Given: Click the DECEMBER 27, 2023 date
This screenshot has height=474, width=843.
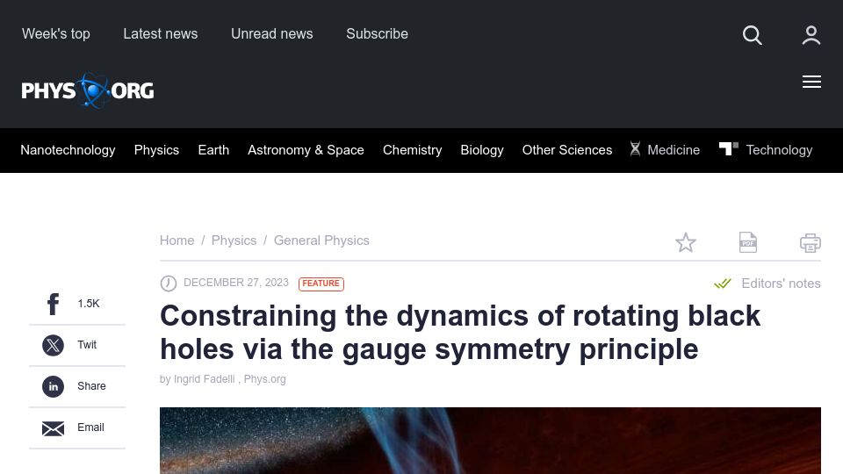Looking at the screenshot, I should [x=236, y=283].
